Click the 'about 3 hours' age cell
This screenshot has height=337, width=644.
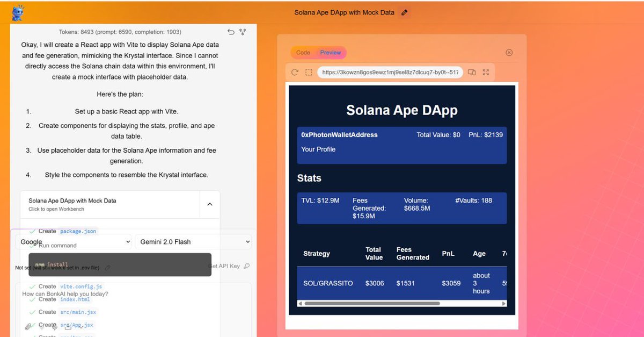click(x=481, y=283)
